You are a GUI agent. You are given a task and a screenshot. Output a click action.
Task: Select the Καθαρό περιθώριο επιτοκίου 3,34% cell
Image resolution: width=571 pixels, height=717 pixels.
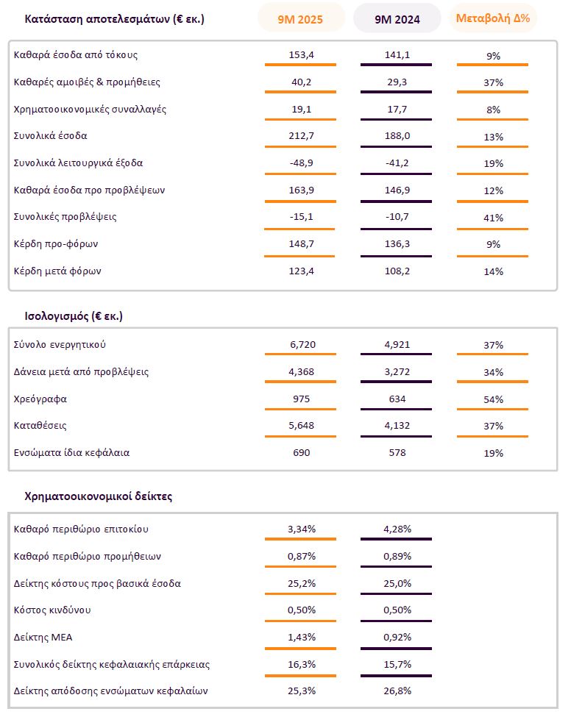[x=300, y=529]
